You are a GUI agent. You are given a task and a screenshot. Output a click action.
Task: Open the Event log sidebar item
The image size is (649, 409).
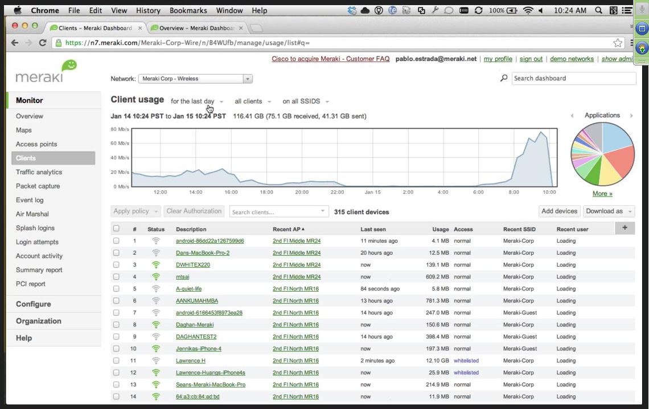pyautogui.click(x=30, y=200)
